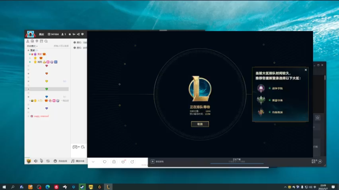Open Steam from the taskbar
The height and width of the screenshot is (190, 339).
click(82, 187)
